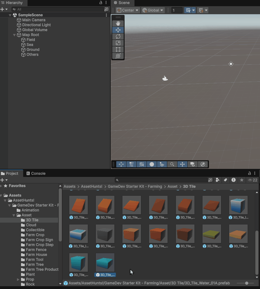Select the Rect transform tool

[118, 49]
